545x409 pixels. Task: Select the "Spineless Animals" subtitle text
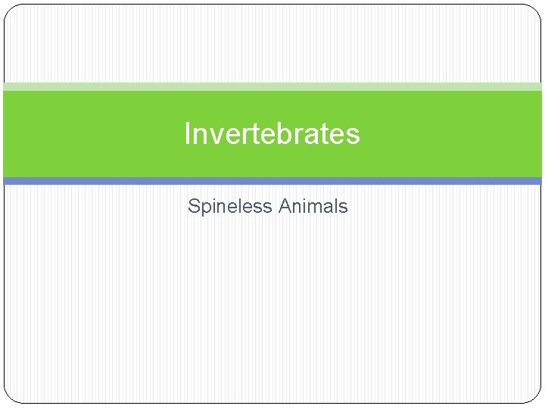pyautogui.click(x=267, y=206)
